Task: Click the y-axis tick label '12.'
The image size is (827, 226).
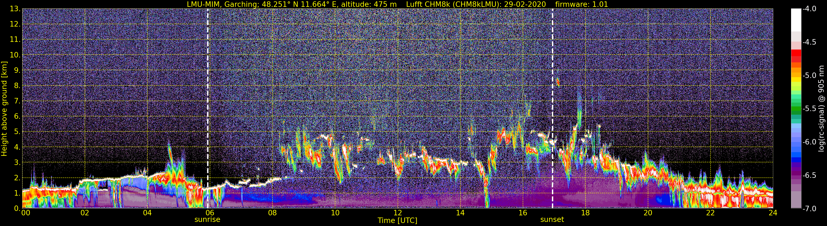Action: (x=15, y=24)
